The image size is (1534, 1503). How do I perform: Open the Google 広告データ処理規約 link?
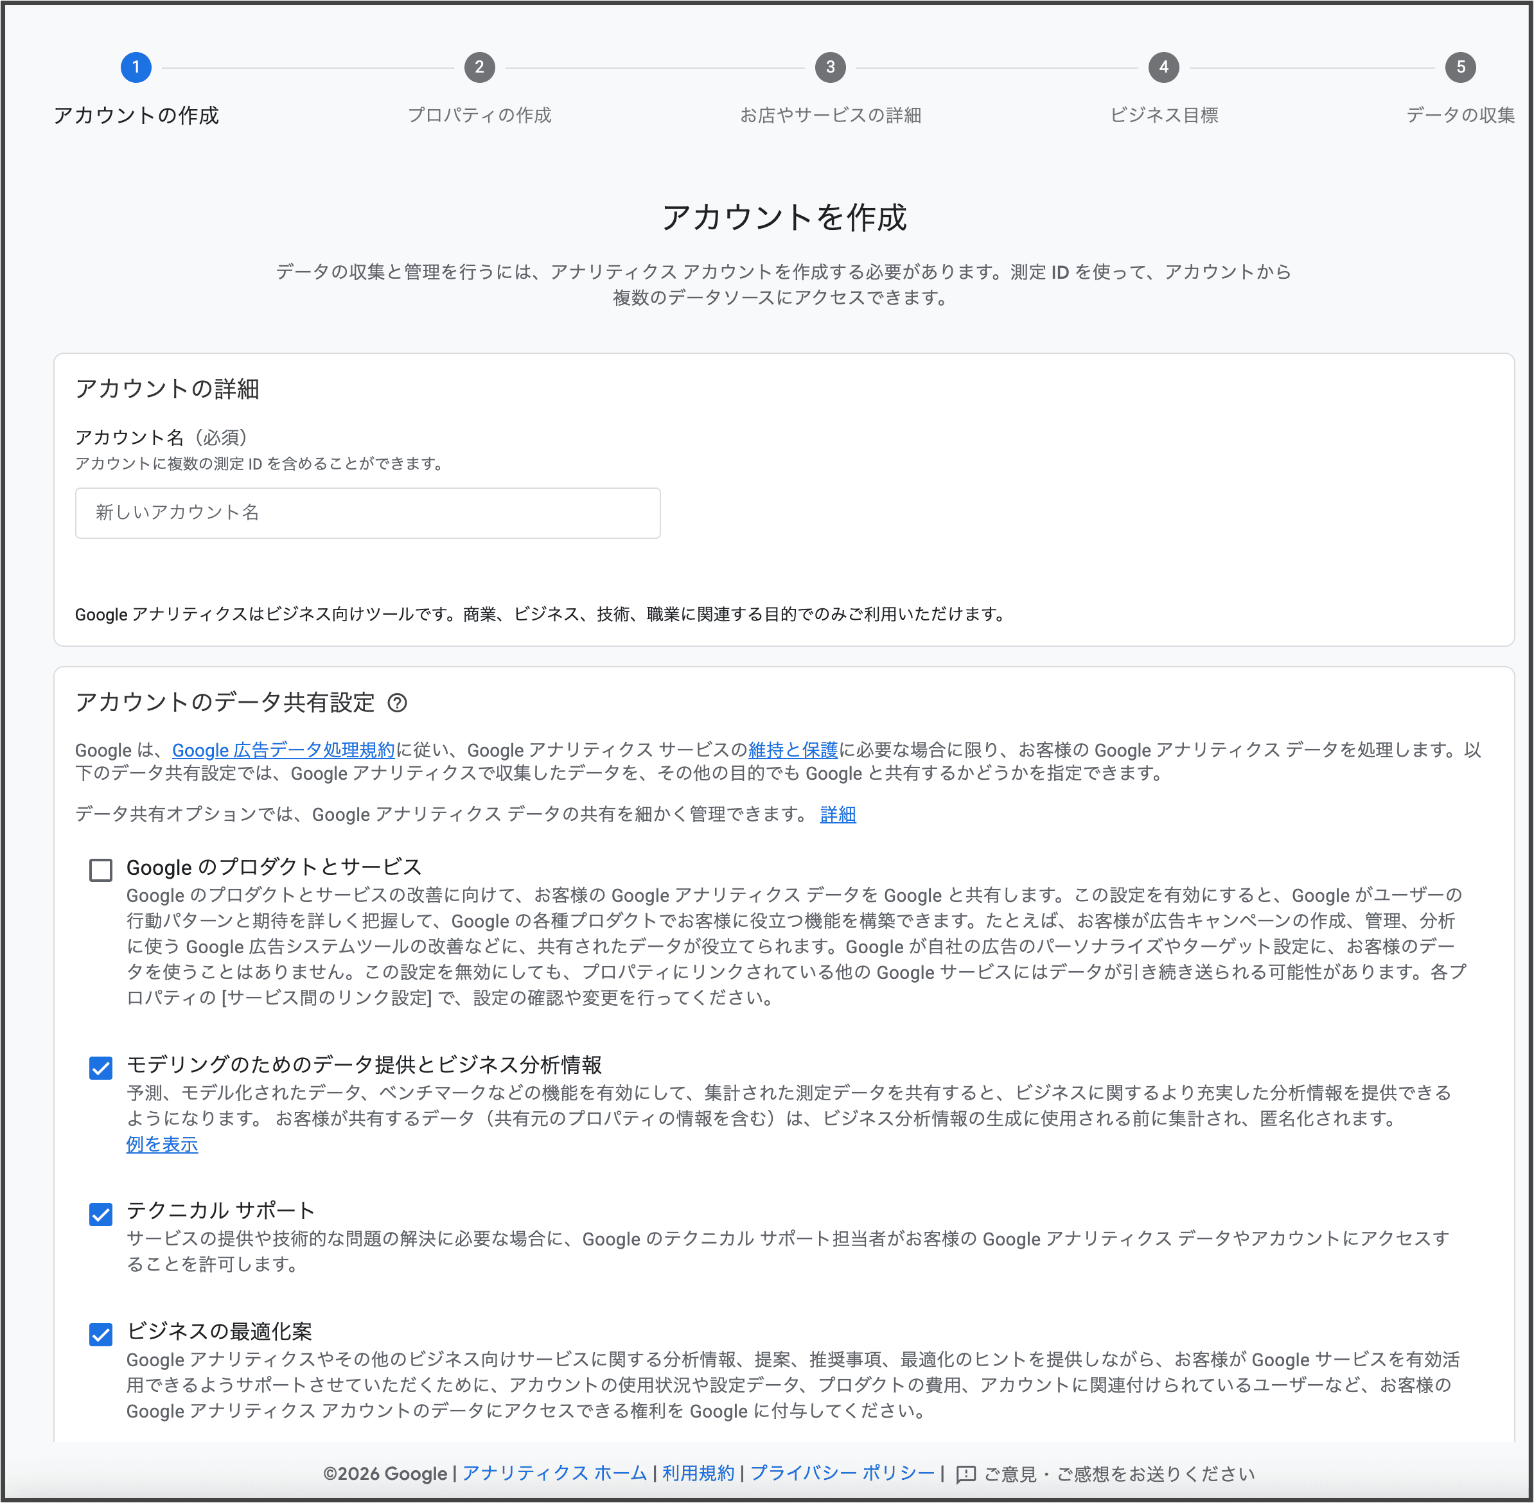283,750
